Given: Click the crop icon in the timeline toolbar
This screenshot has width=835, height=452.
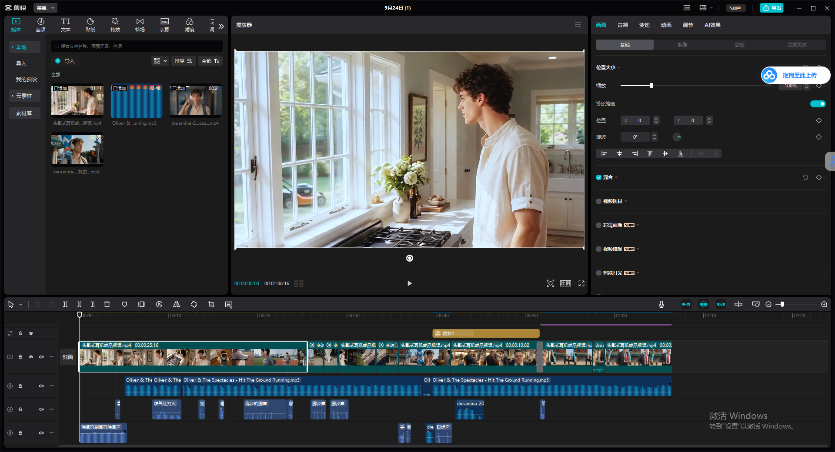Looking at the screenshot, I should point(211,304).
